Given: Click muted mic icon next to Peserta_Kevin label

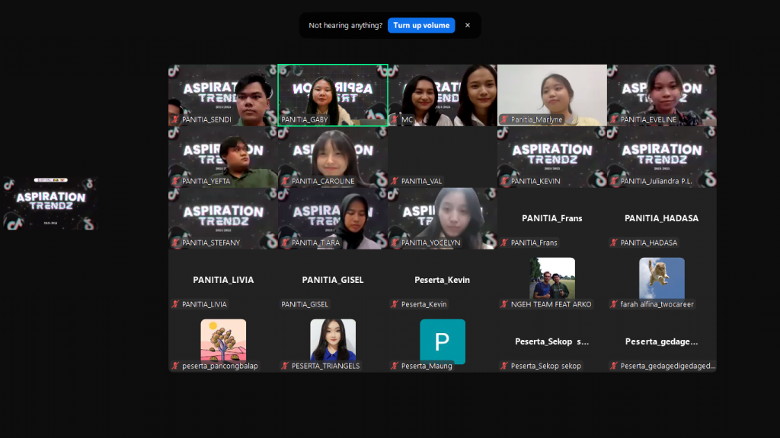Looking at the screenshot, I should (x=395, y=304).
